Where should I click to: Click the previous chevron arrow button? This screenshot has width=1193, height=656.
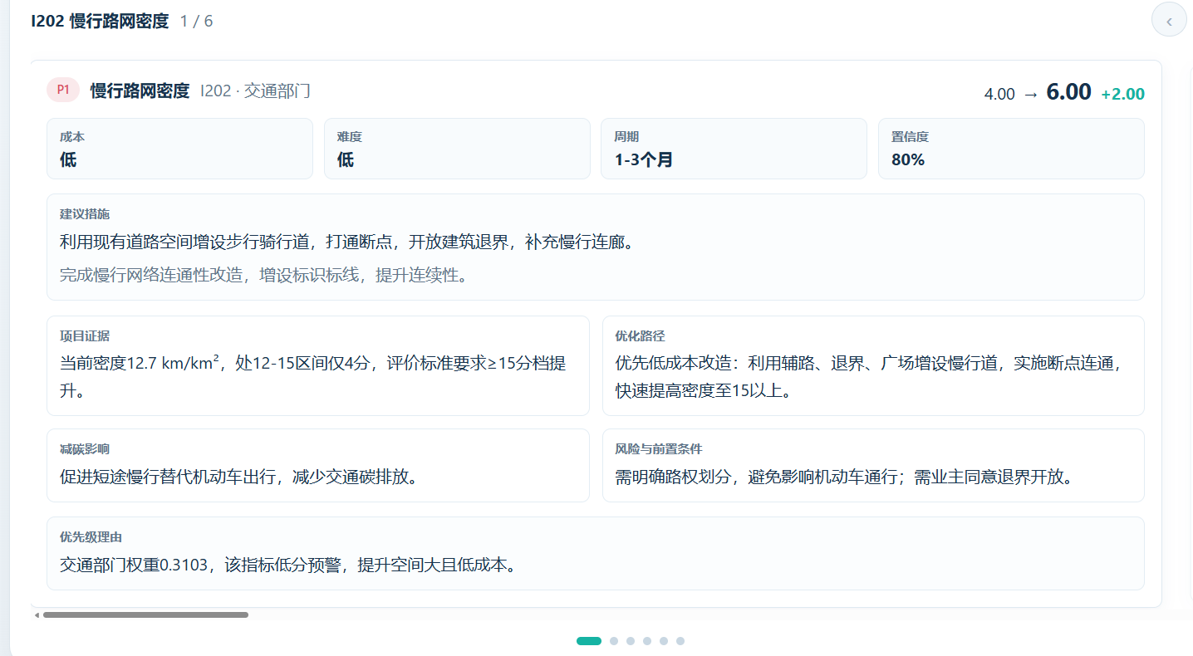point(1169,21)
